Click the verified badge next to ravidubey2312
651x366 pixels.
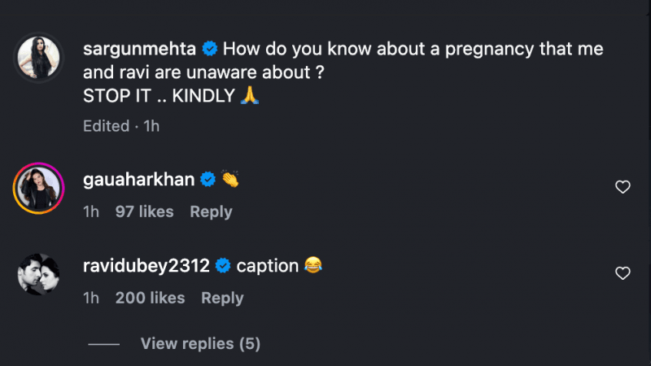tap(224, 266)
